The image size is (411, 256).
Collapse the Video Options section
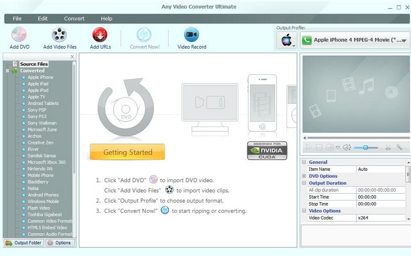304,211
